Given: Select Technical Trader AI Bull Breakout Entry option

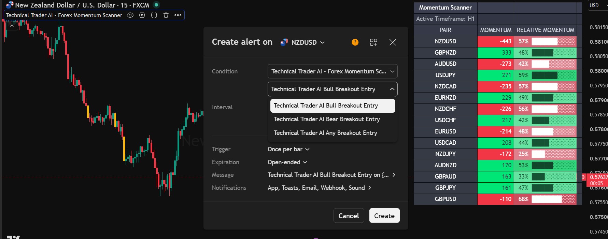Looking at the screenshot, I should 333,106.
